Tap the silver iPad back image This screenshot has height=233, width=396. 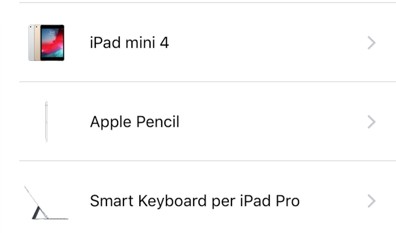31,43
